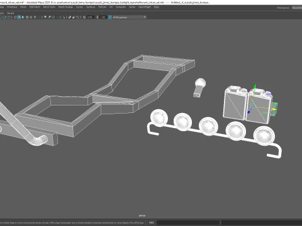Select the tow ball hitch mesh

[x=199, y=88]
